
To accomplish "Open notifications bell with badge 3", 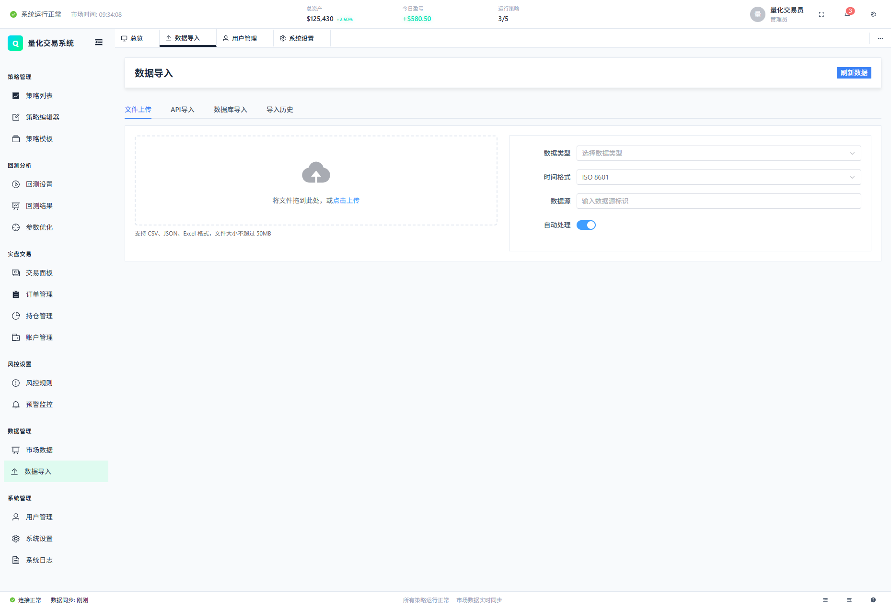I will pos(847,14).
